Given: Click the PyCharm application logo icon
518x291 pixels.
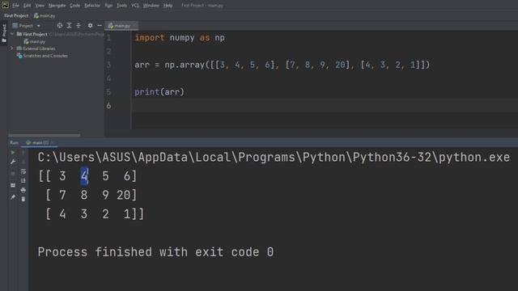Looking at the screenshot, I should click(x=6, y=5).
